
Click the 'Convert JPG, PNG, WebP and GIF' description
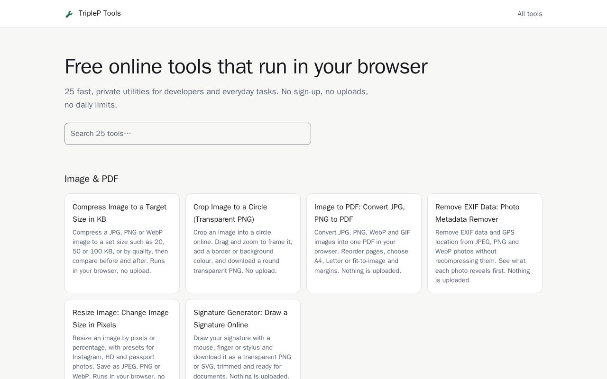(363, 252)
